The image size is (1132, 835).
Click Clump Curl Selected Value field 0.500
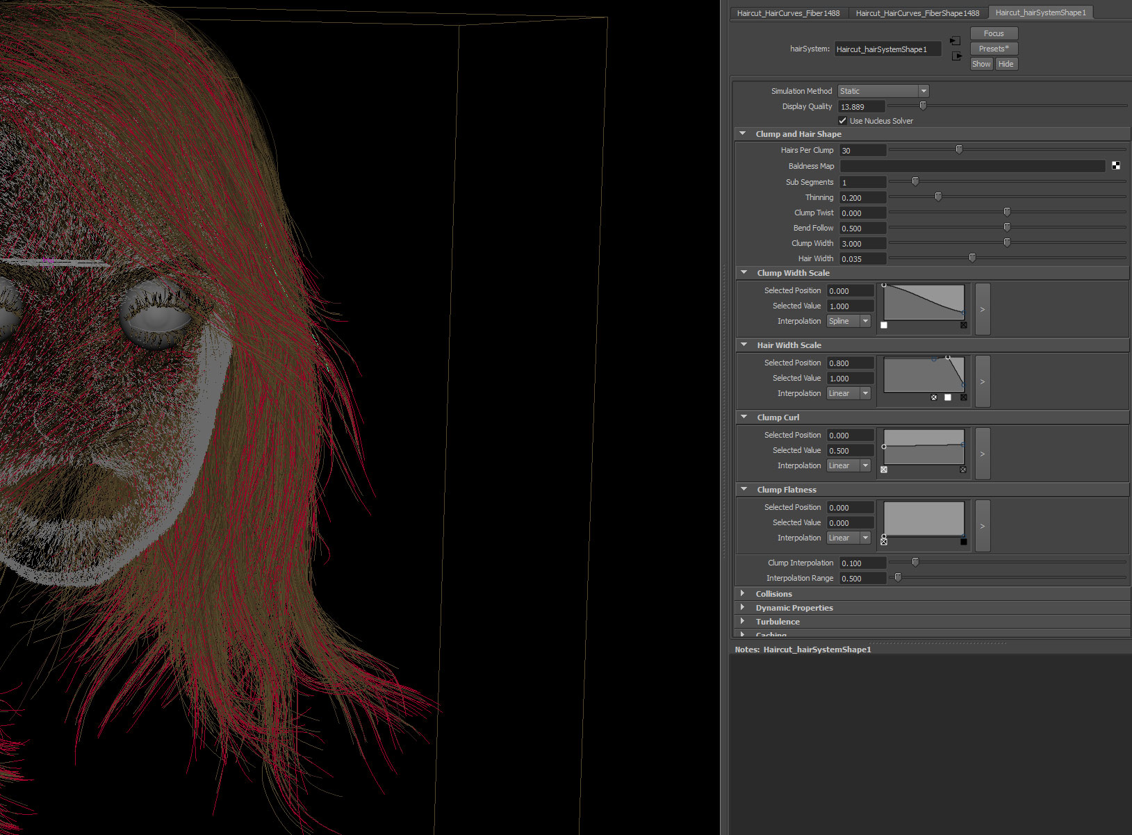850,451
